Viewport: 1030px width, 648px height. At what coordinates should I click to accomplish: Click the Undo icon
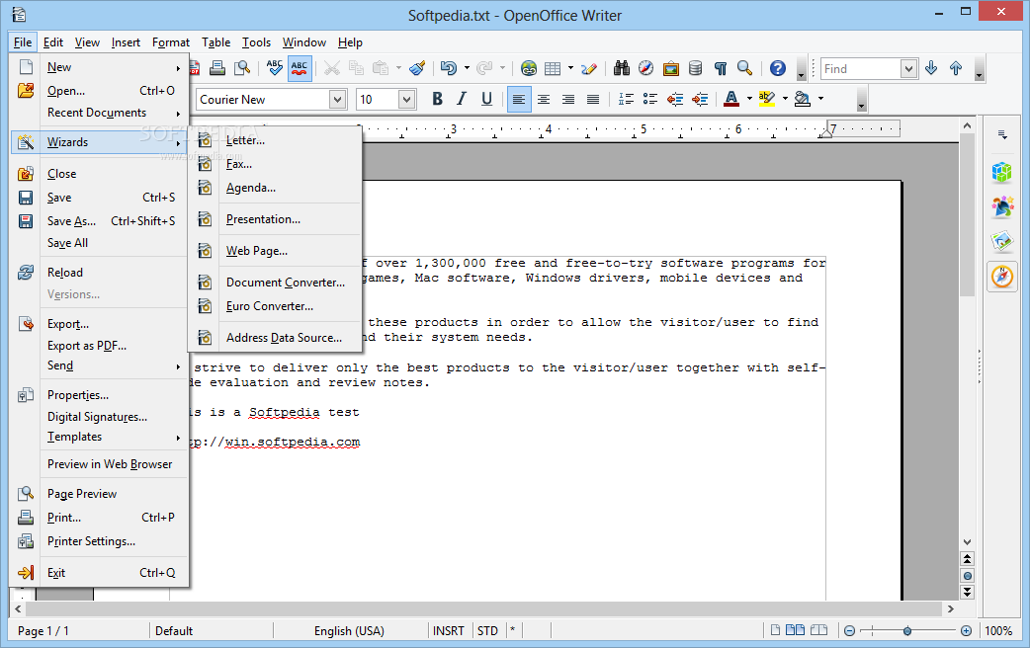pos(449,67)
